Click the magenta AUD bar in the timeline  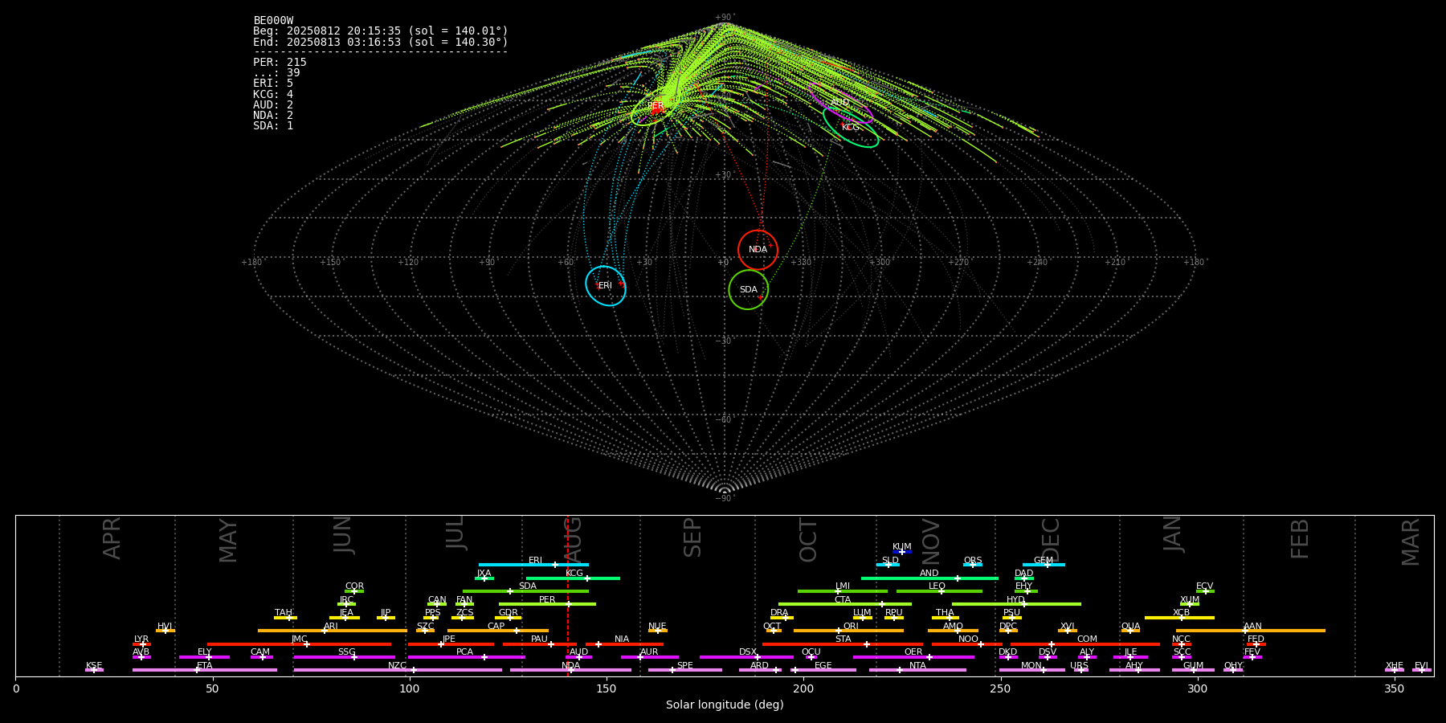coord(578,657)
